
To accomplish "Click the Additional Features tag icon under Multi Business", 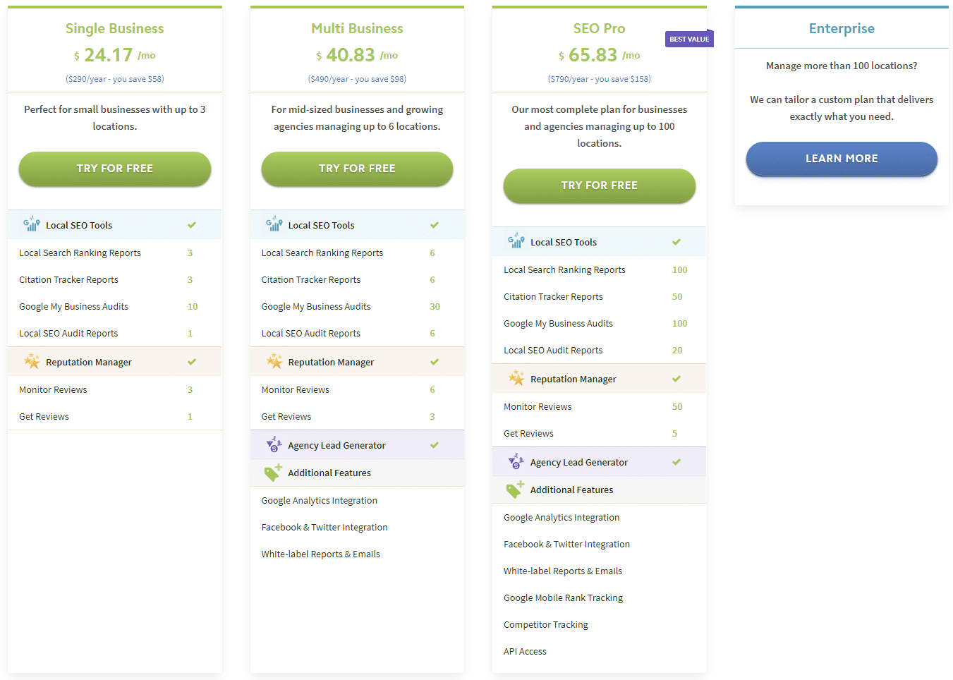I will tap(273, 473).
